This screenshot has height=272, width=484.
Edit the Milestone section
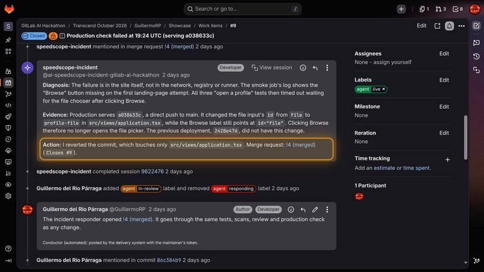click(x=444, y=106)
